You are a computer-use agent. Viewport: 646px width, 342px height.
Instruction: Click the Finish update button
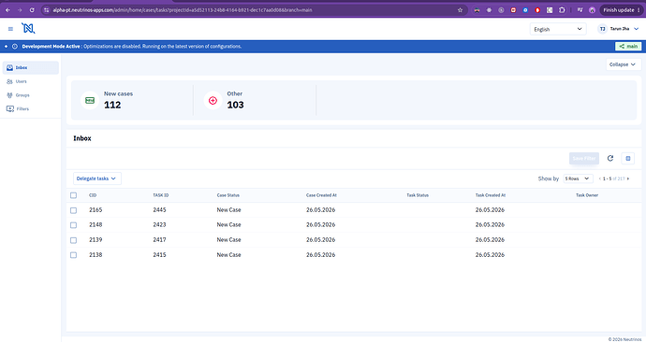[x=621, y=10]
